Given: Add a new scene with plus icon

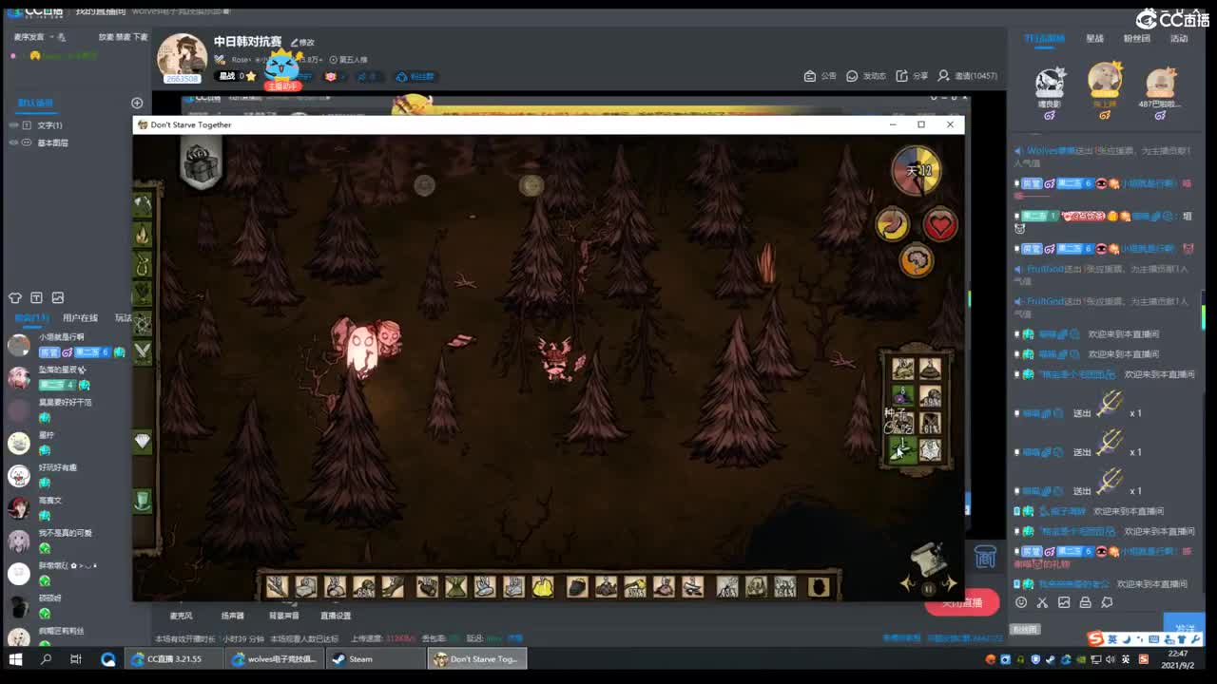Looking at the screenshot, I should (x=137, y=103).
